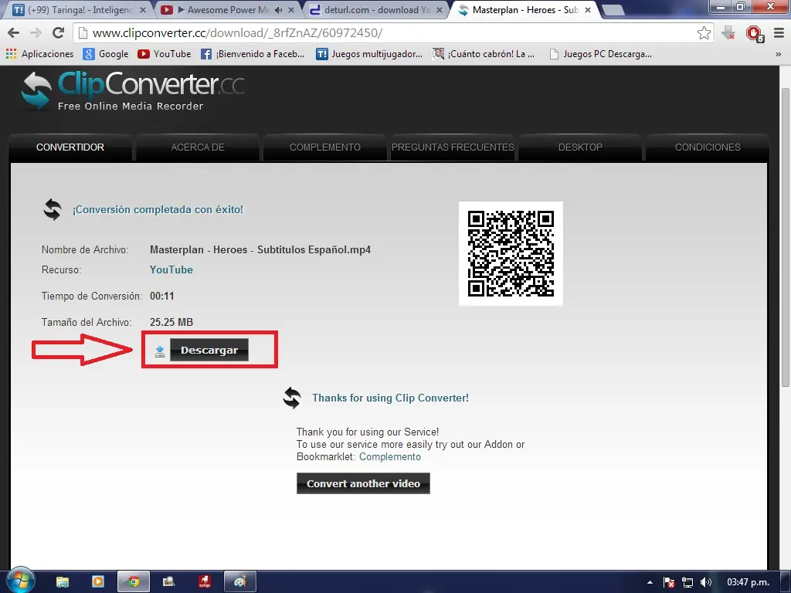Click the browser forward arrow

click(x=36, y=32)
